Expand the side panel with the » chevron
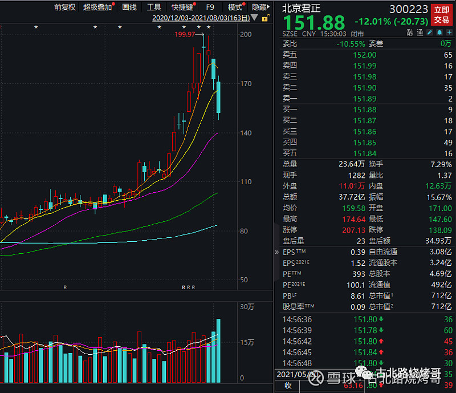 [277, 252]
